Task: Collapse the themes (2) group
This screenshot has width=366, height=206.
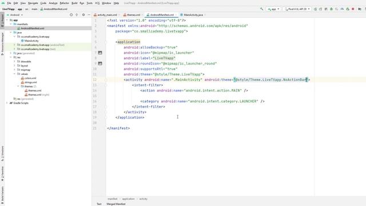Action: tap(18, 86)
